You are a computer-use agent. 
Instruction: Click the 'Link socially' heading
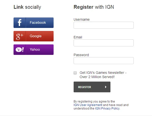(27, 7)
